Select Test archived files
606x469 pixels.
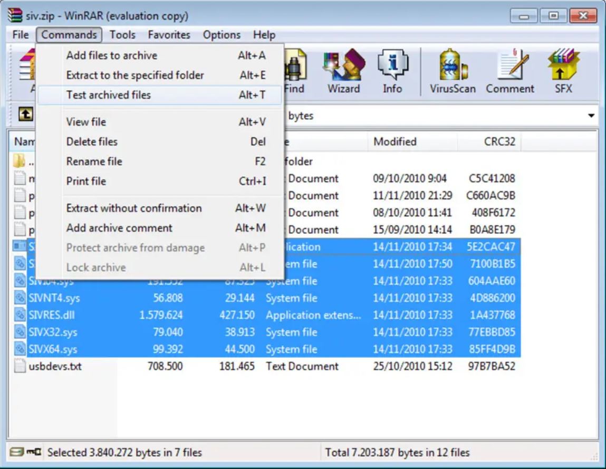click(x=160, y=95)
